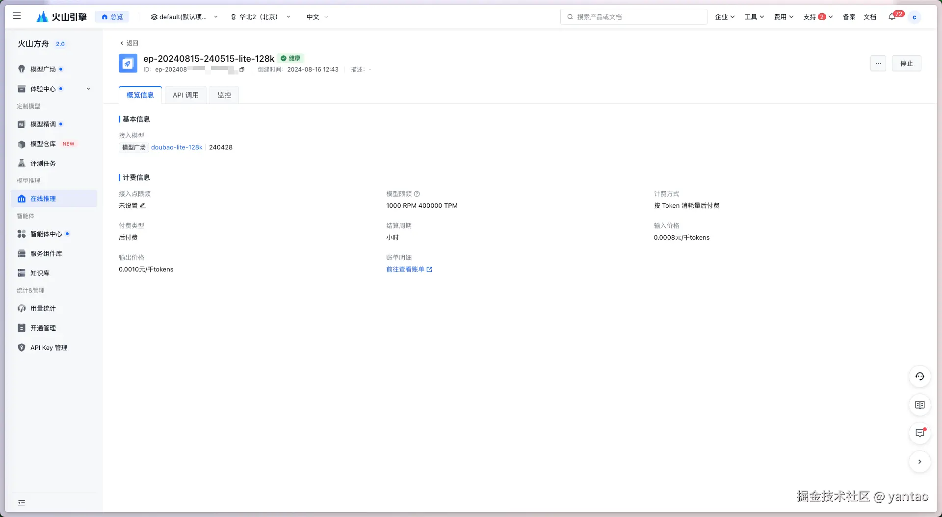The height and width of the screenshot is (517, 942).
Task: Click the 火山方舟 2.0 title
Action: 41,44
